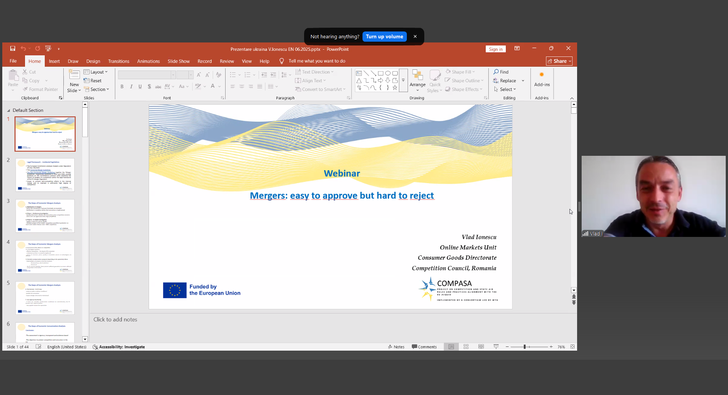This screenshot has width=728, height=395.
Task: Fit slide to current window
Action: (x=572, y=346)
